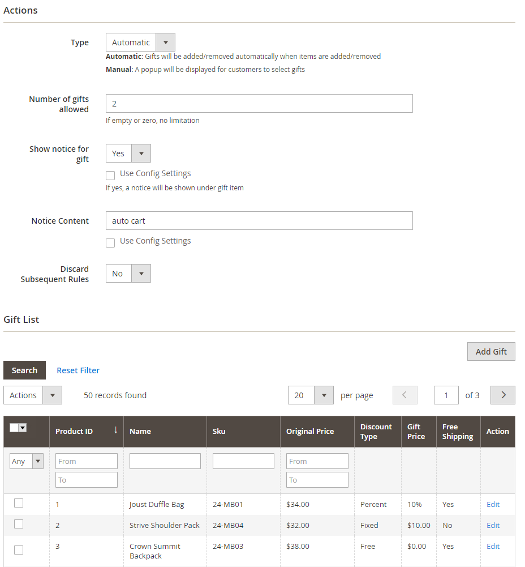525x567 pixels.
Task: Enable Use Config Settings under Notice Content
Action: [x=110, y=242]
